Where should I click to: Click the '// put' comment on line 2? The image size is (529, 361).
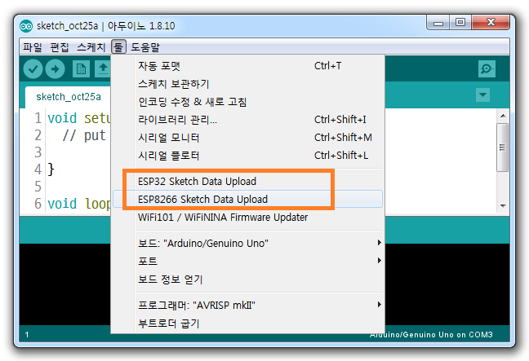point(84,135)
